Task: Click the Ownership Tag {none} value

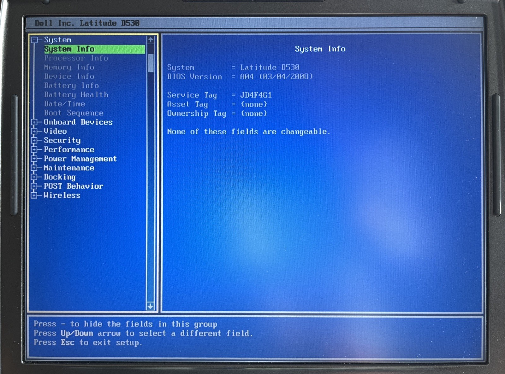Action: (x=254, y=113)
